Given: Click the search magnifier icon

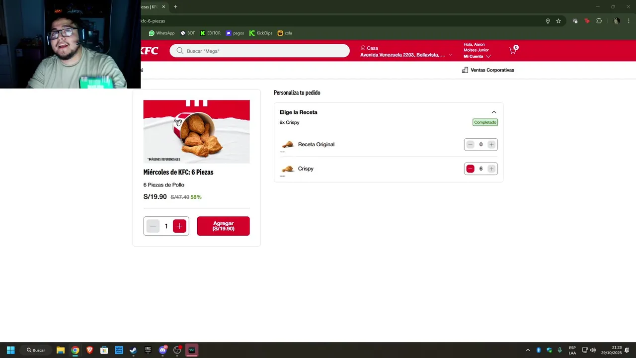Looking at the screenshot, I should (180, 51).
